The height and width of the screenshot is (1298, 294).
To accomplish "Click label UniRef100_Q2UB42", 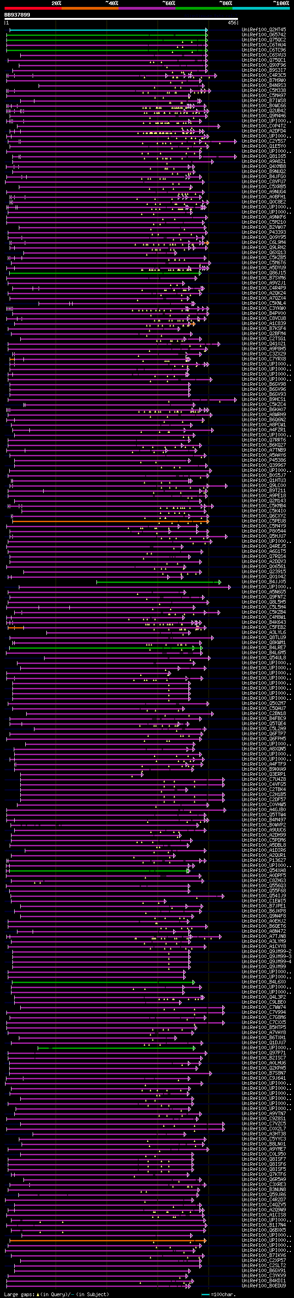I will 264,111.
